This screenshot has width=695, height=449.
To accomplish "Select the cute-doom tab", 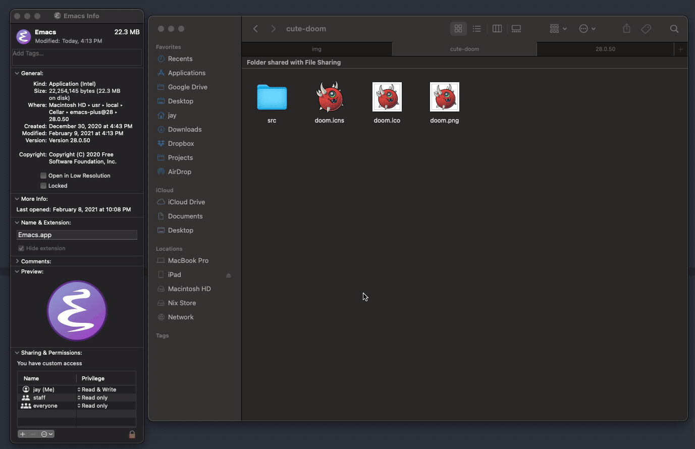I will click(x=464, y=49).
